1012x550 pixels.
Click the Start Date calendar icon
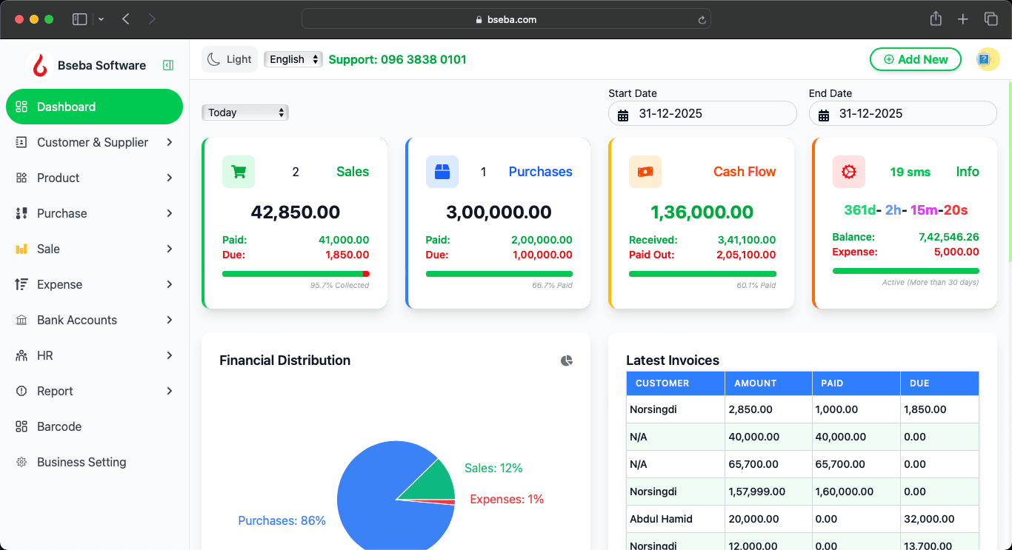point(623,115)
